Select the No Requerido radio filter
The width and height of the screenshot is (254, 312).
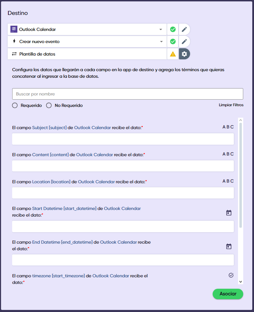point(49,106)
